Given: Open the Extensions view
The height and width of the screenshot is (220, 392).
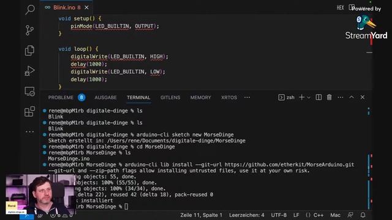Looking at the screenshot, I should coord(29,111).
